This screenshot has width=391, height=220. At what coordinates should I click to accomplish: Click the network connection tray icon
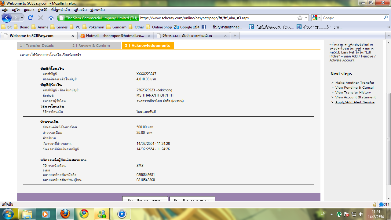pyautogui.click(x=354, y=214)
